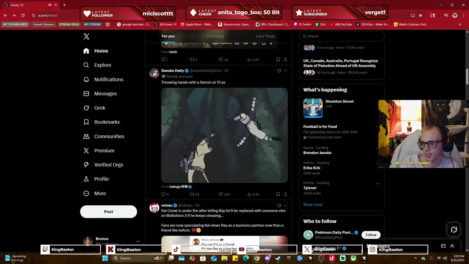
Task: Expand the More menu in sidebar
Action: pos(95,193)
